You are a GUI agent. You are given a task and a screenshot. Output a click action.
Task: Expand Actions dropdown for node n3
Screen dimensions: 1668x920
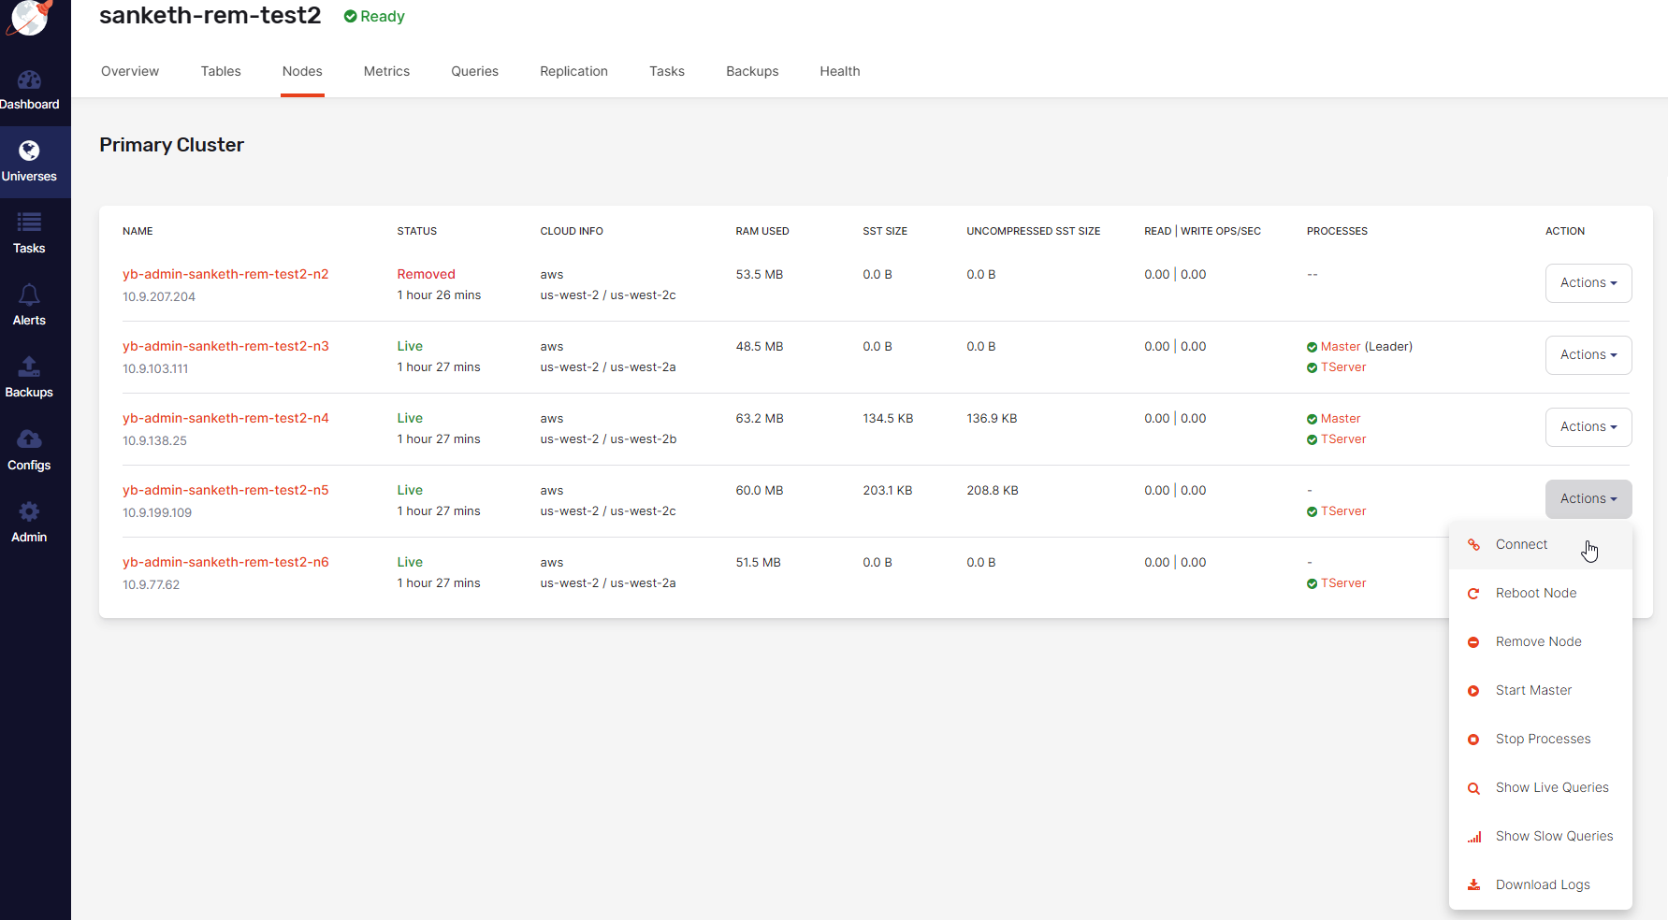pos(1588,355)
